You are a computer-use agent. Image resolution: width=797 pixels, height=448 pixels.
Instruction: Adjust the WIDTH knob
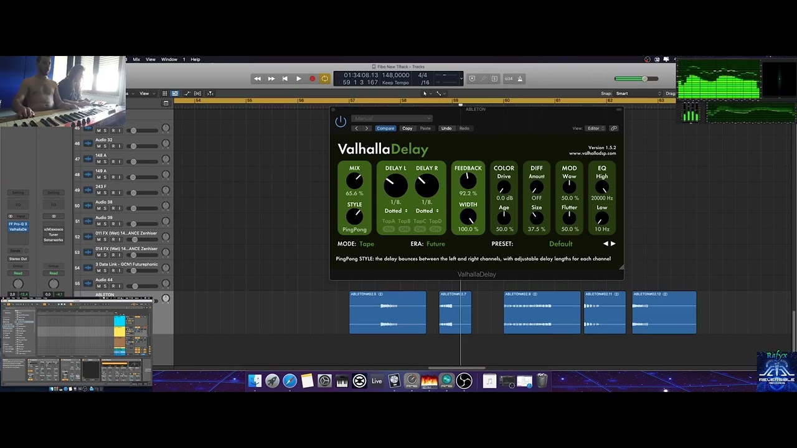(x=468, y=217)
